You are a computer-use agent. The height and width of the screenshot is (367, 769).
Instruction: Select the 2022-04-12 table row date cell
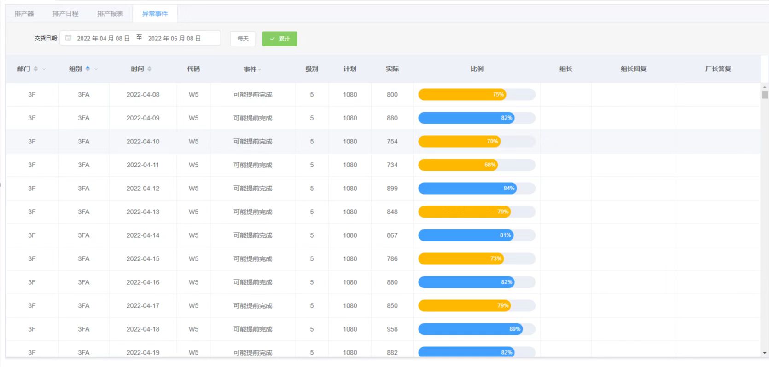coord(143,189)
